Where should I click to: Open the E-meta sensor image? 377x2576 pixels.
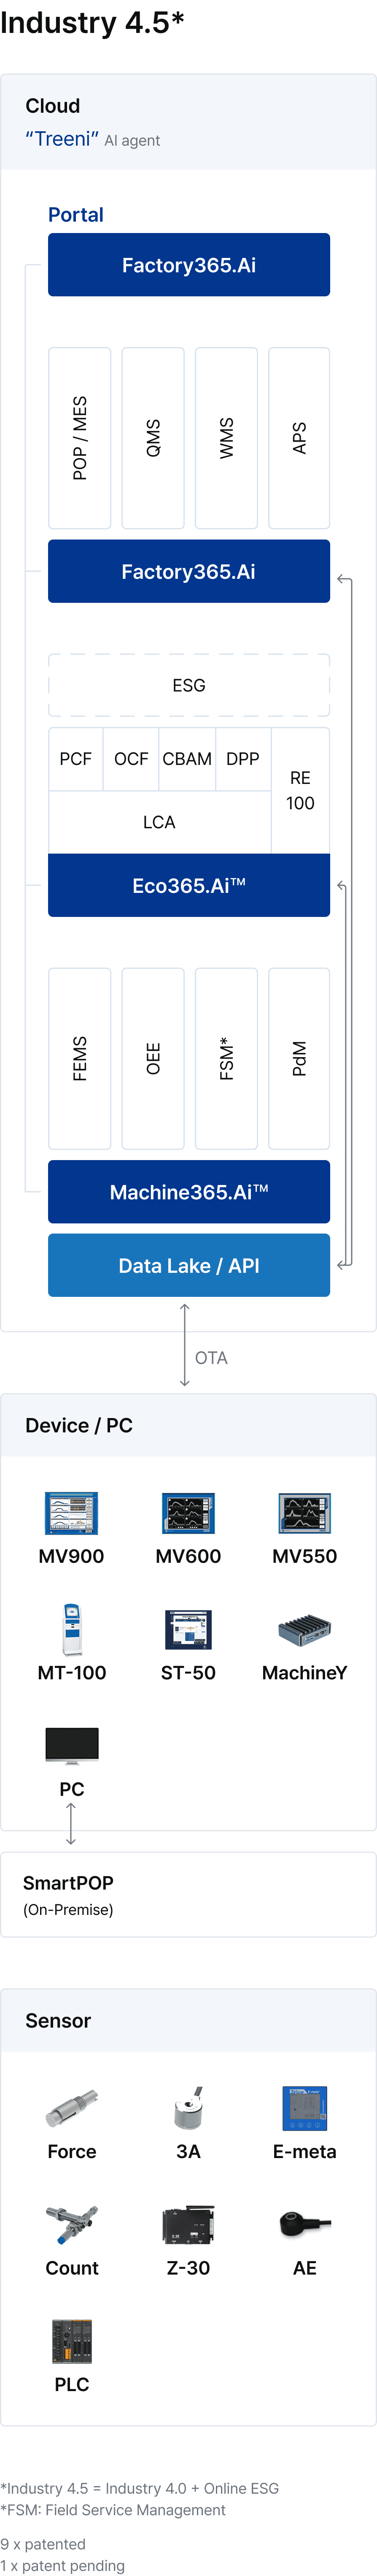pyautogui.click(x=305, y=2108)
